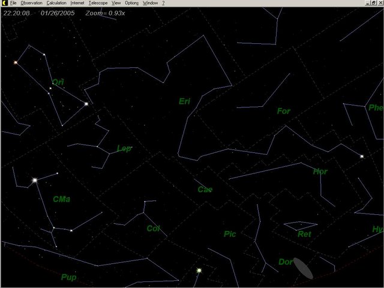
Task: Open the Observation menu
Action: pos(31,3)
